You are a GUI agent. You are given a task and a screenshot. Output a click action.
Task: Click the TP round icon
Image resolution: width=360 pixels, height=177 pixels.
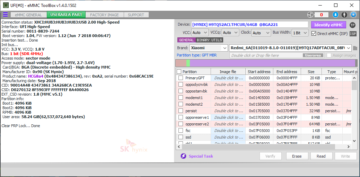coord(352,25)
